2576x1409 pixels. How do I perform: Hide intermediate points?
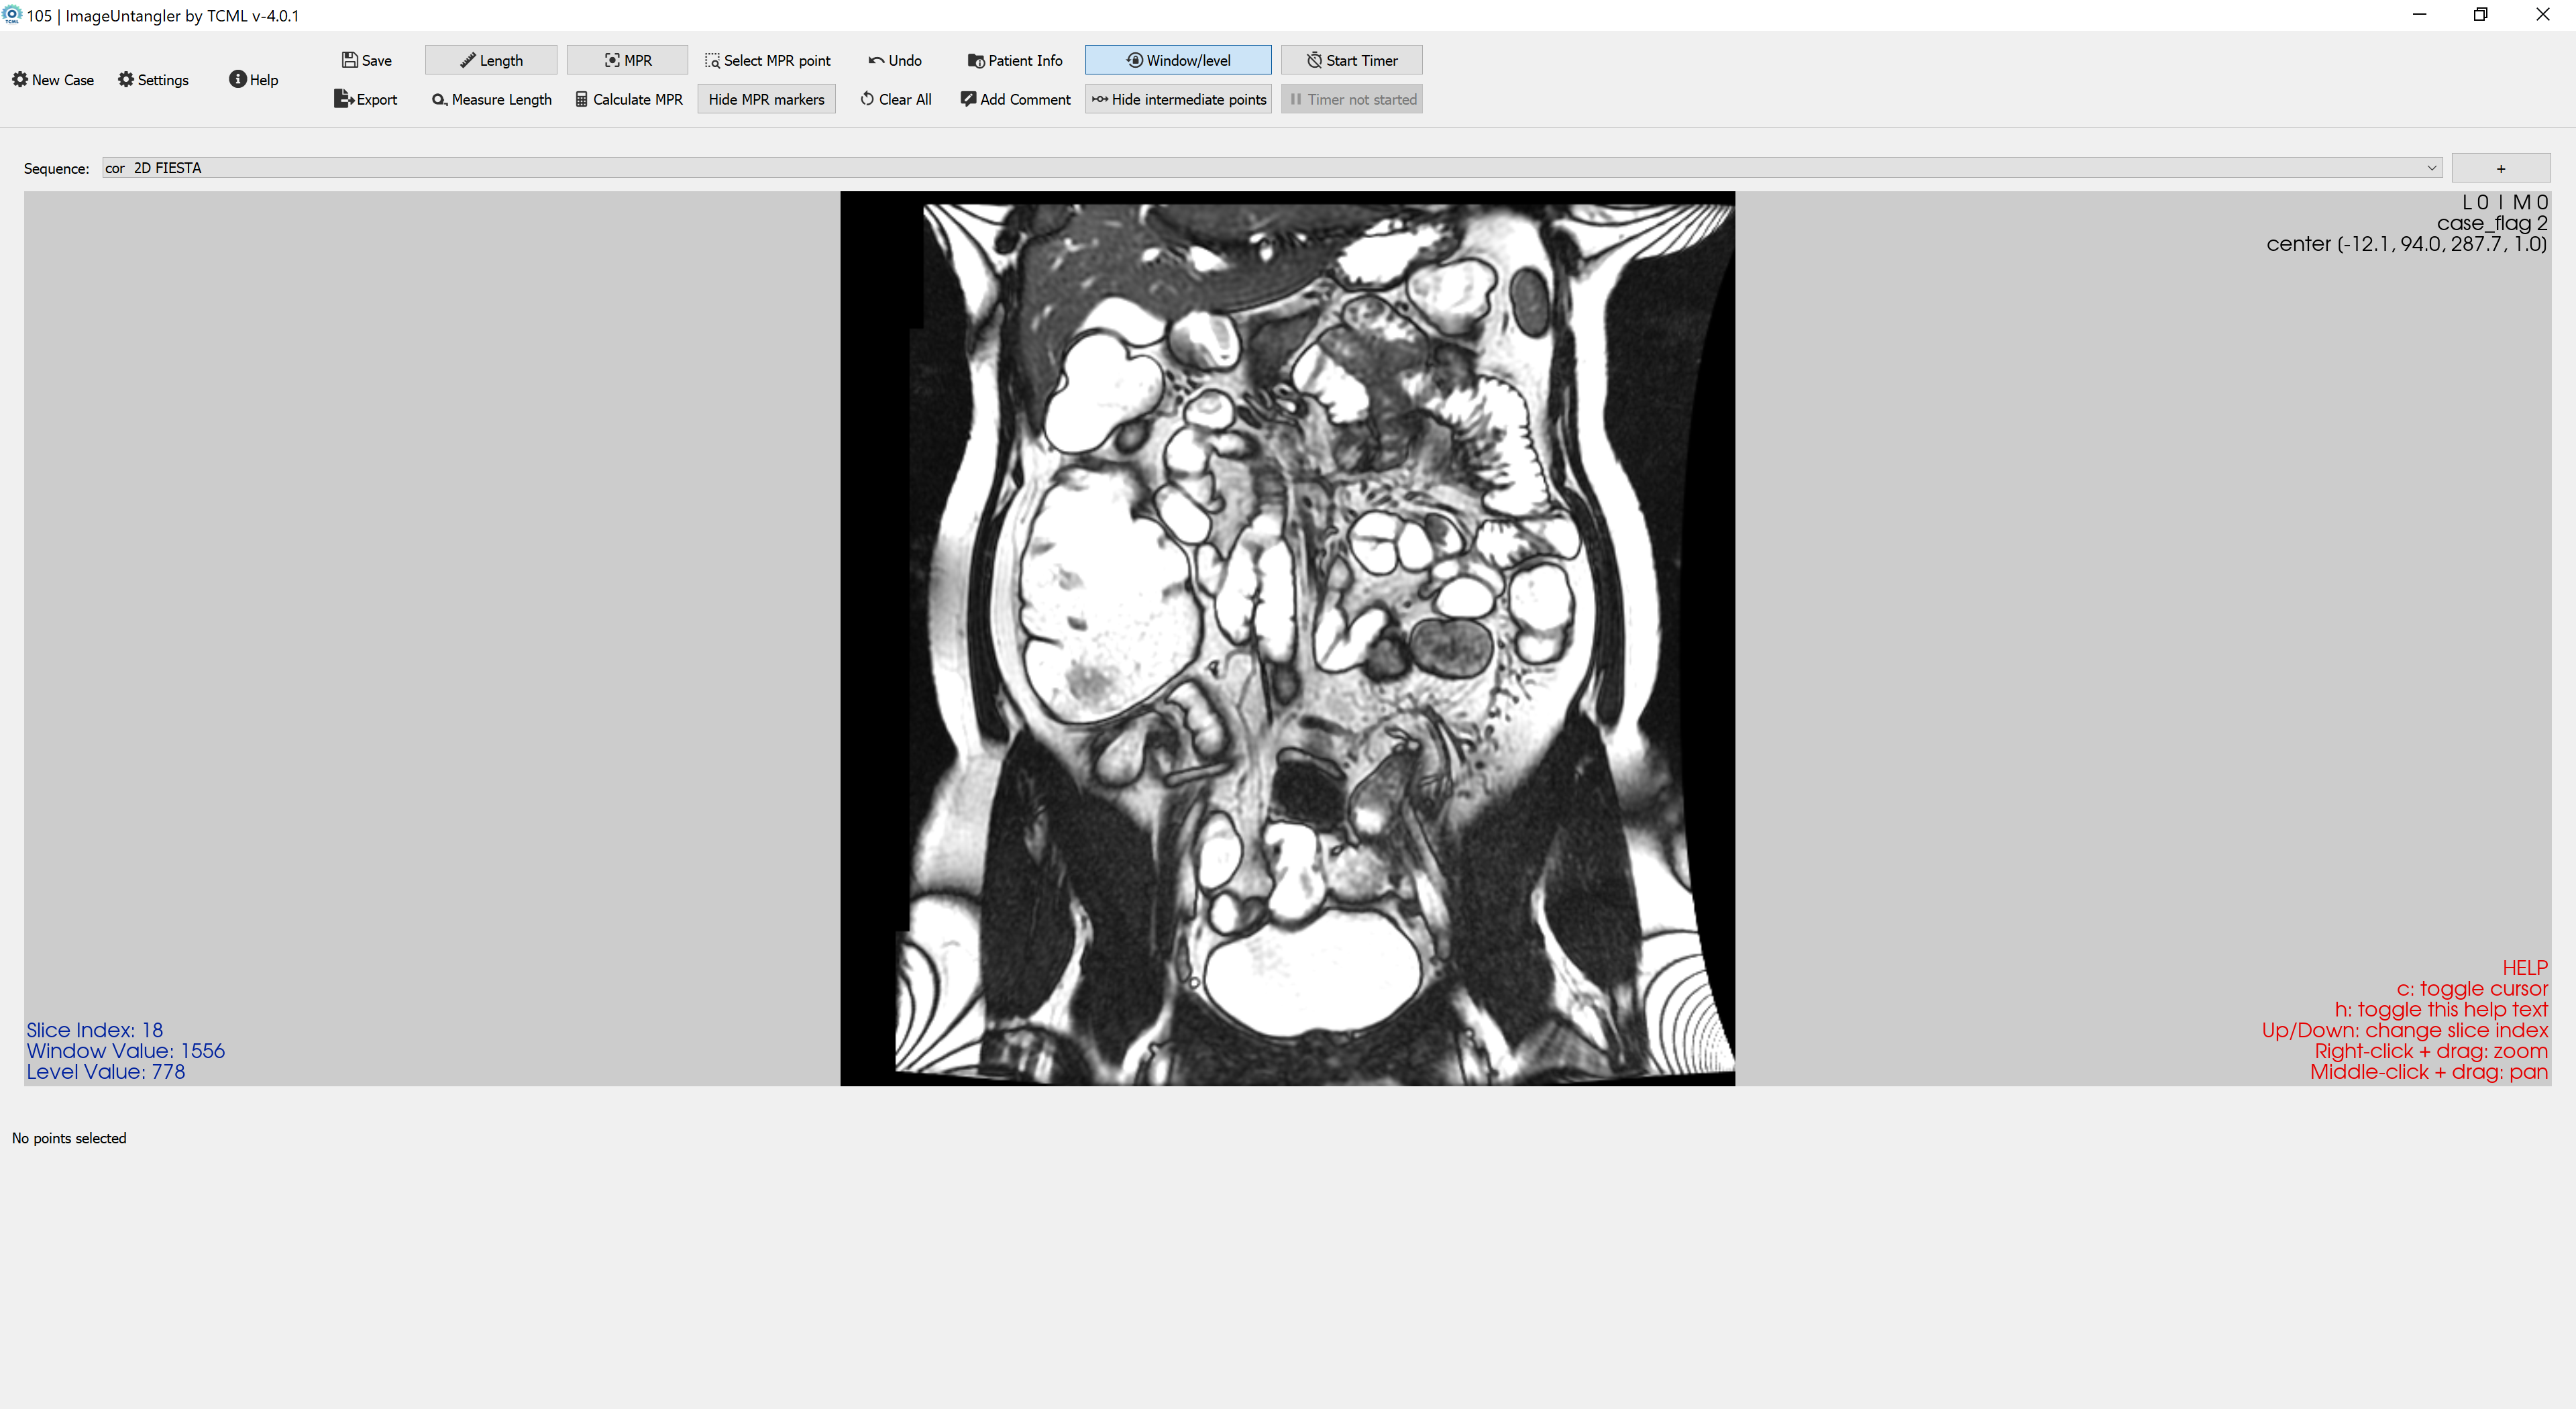[x=1178, y=99]
